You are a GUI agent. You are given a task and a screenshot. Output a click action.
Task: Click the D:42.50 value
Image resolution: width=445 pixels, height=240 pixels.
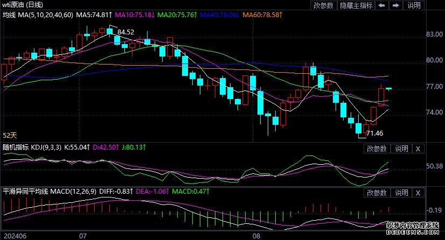pos(106,147)
